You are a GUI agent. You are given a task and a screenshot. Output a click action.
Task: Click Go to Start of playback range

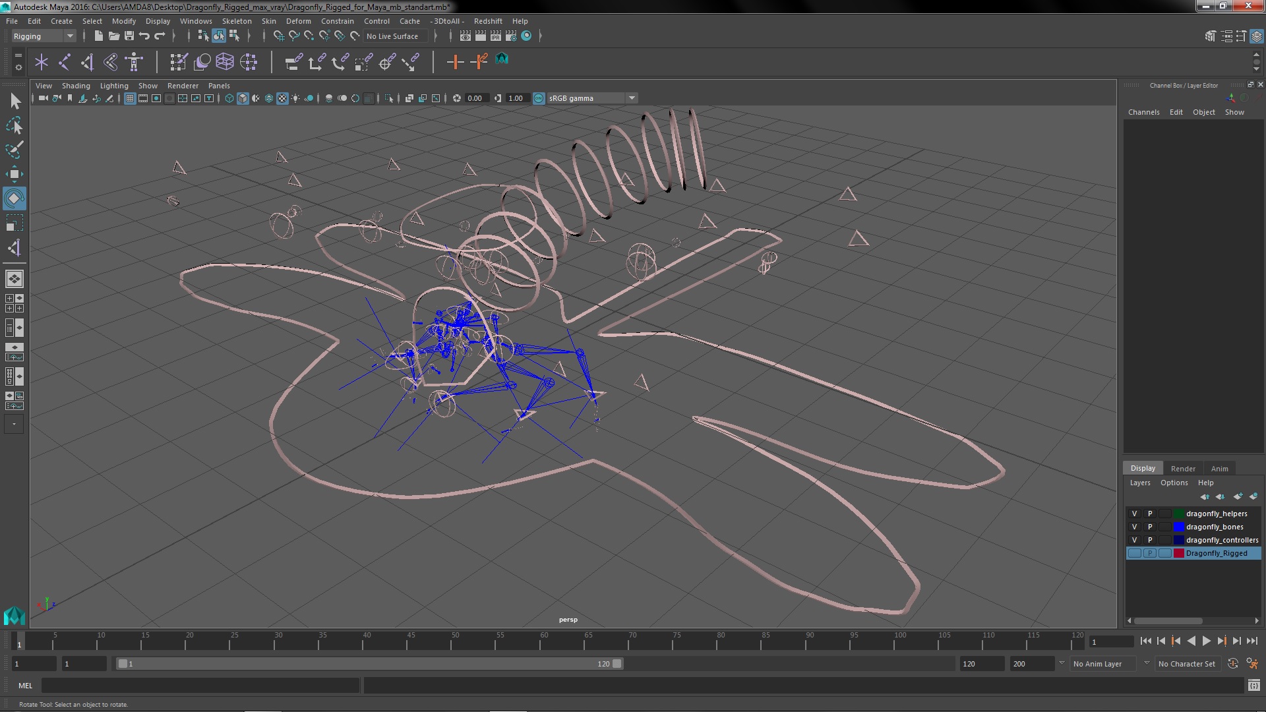(x=1145, y=641)
